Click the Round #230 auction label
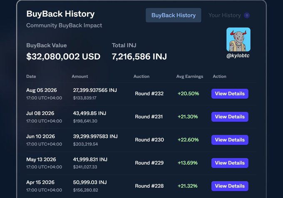The width and height of the screenshot is (283, 198). (149, 140)
